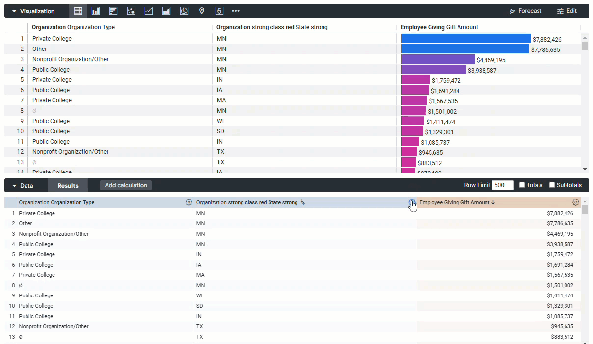Click up arrow of data table scrollbar
Screen dimensions: 593x344
tap(585, 201)
